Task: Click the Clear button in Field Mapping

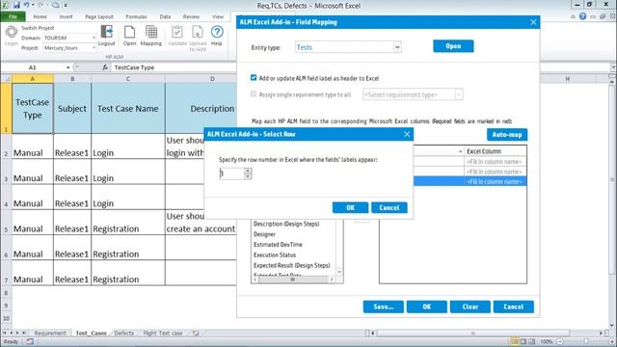Action: (470, 307)
